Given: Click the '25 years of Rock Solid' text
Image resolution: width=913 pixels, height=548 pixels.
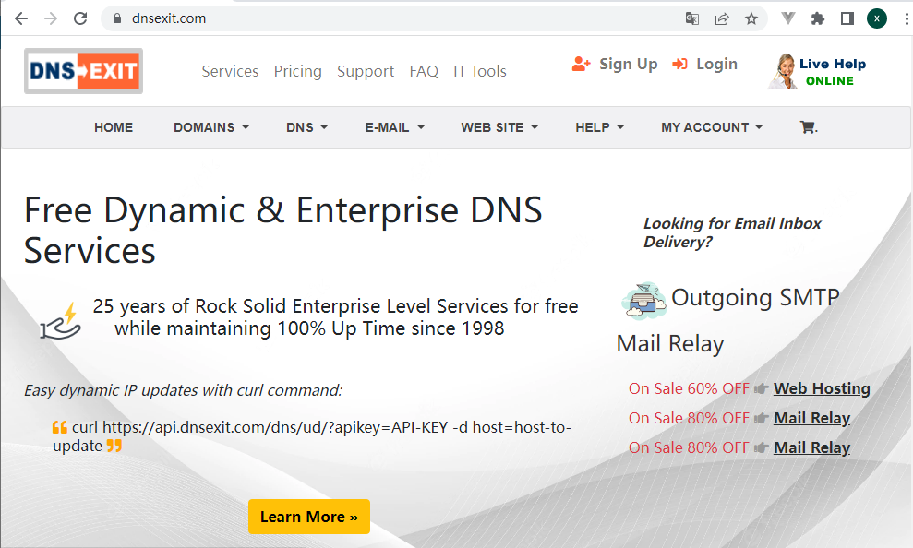Looking at the screenshot, I should pyautogui.click(x=335, y=317).
